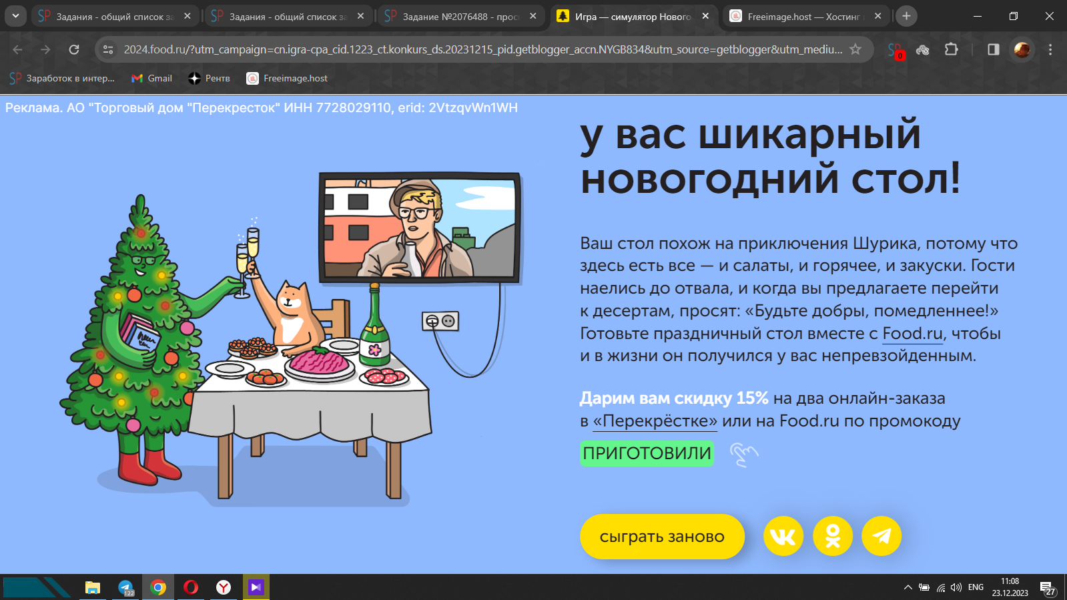Expand the tab search dropdown arrow
1067x600 pixels.
(15, 16)
